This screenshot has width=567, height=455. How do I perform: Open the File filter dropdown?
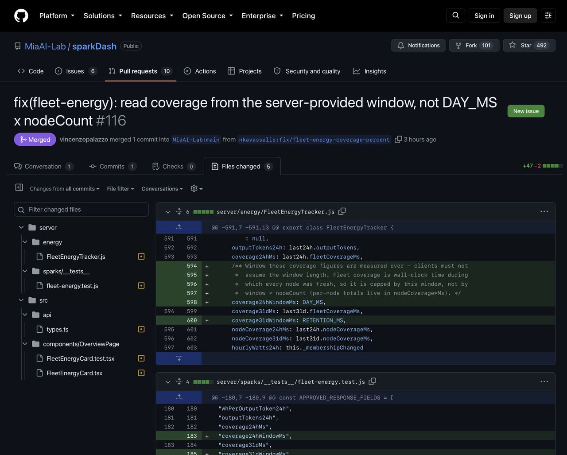[x=120, y=189]
